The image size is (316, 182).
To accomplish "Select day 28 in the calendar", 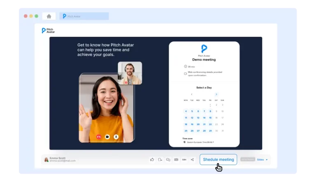I will click(x=204, y=131).
